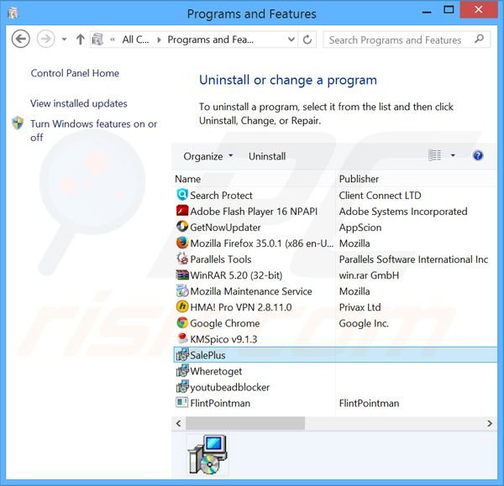
Task: Sort by Publisher column header
Action: [359, 179]
